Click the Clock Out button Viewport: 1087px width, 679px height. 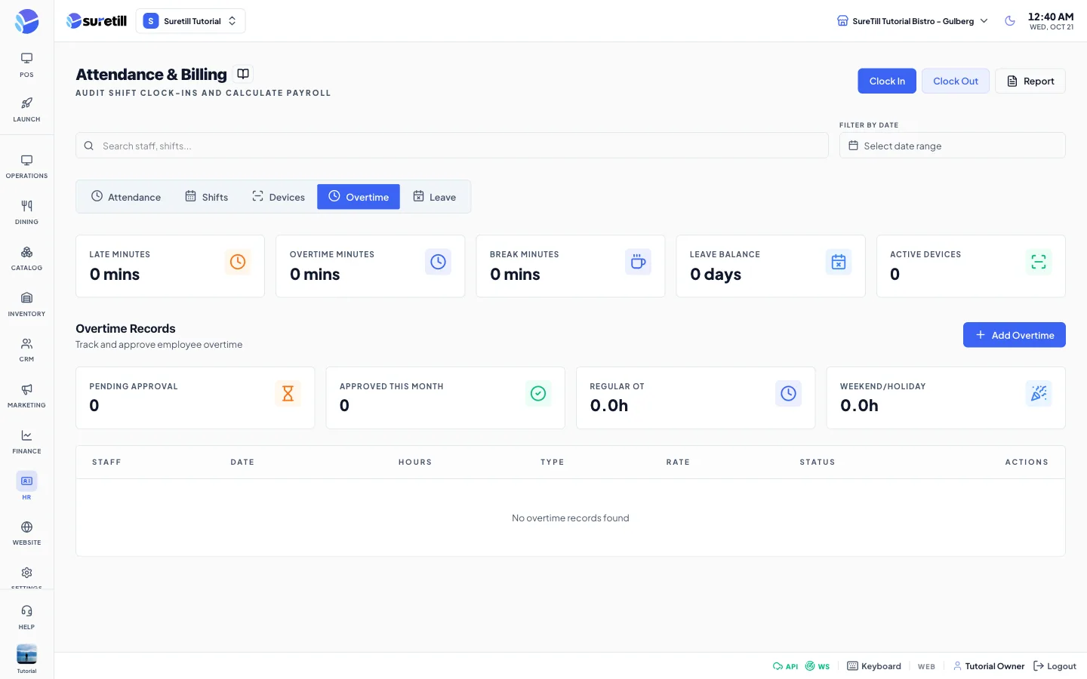pos(956,81)
